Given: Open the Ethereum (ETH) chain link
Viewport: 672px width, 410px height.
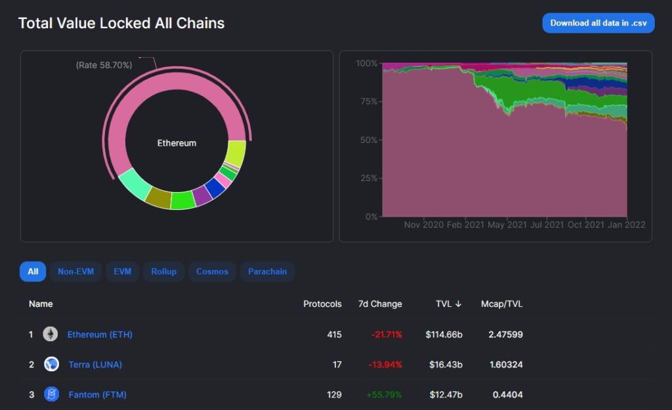Looking at the screenshot, I should pyautogui.click(x=100, y=335).
